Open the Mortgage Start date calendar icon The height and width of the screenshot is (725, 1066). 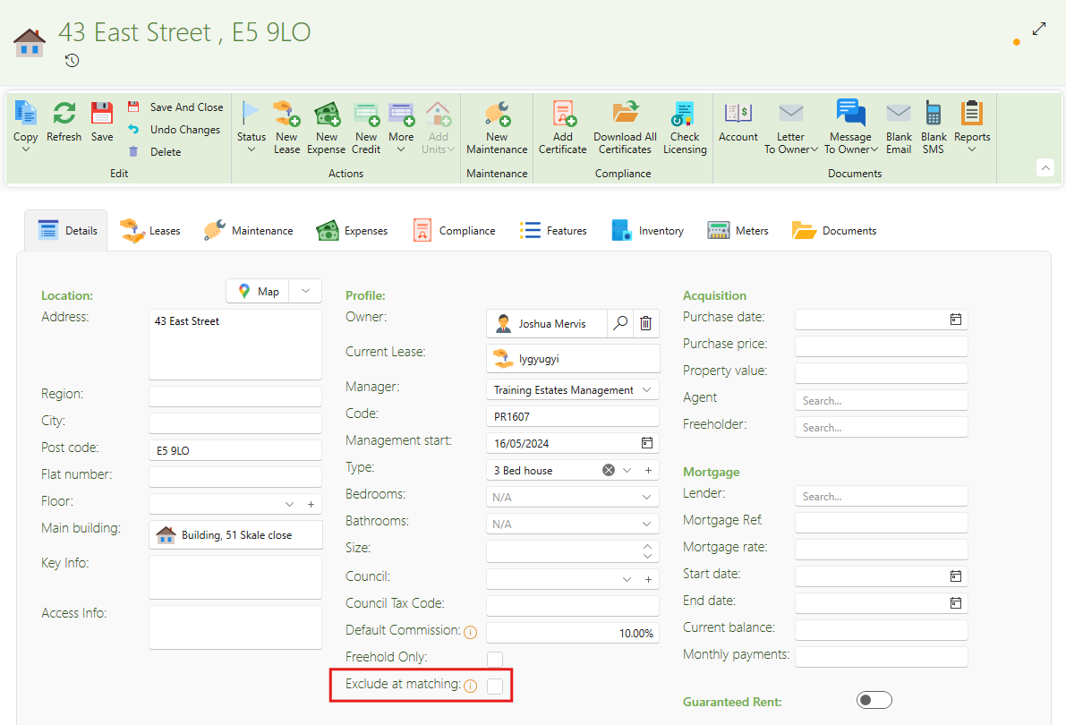955,576
